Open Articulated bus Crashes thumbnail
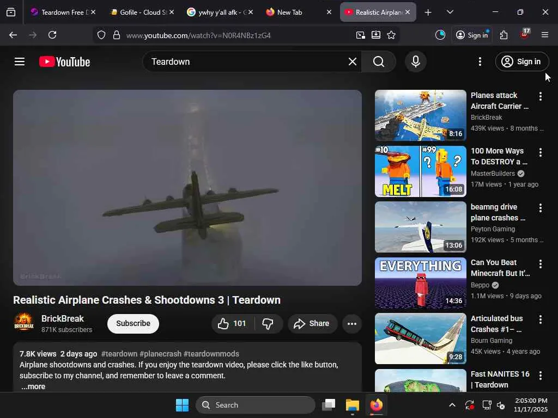558x418 pixels. point(420,339)
